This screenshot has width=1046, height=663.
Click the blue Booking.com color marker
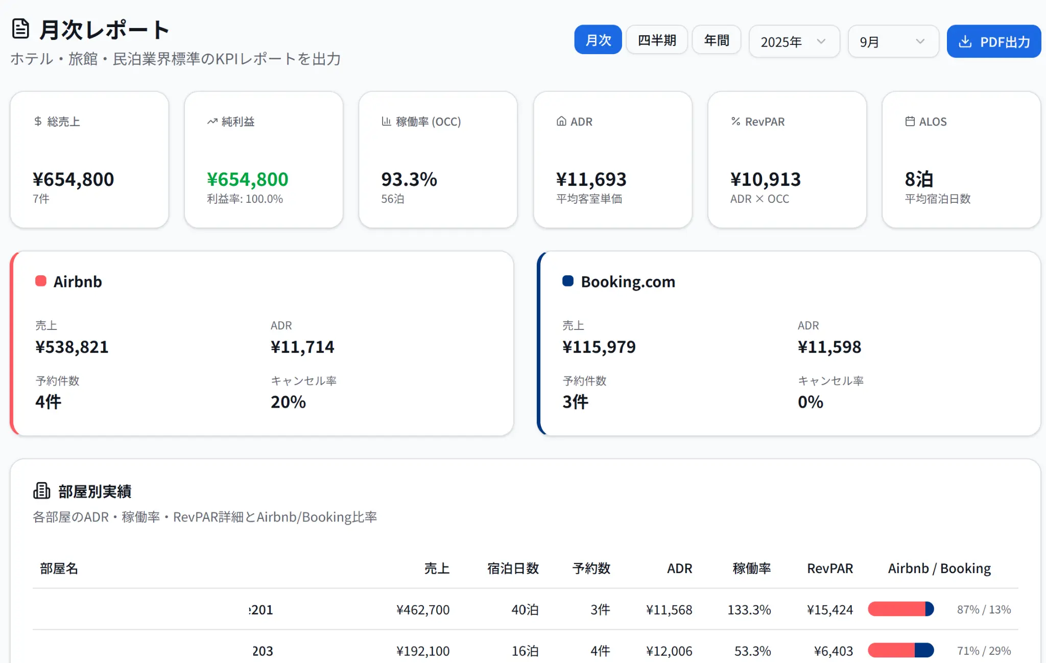click(x=568, y=281)
